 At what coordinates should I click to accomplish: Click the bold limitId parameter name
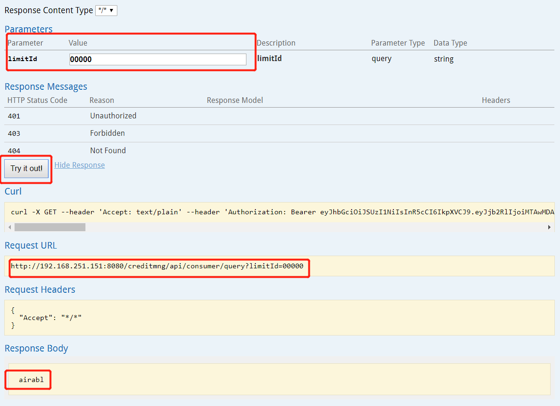click(23, 59)
